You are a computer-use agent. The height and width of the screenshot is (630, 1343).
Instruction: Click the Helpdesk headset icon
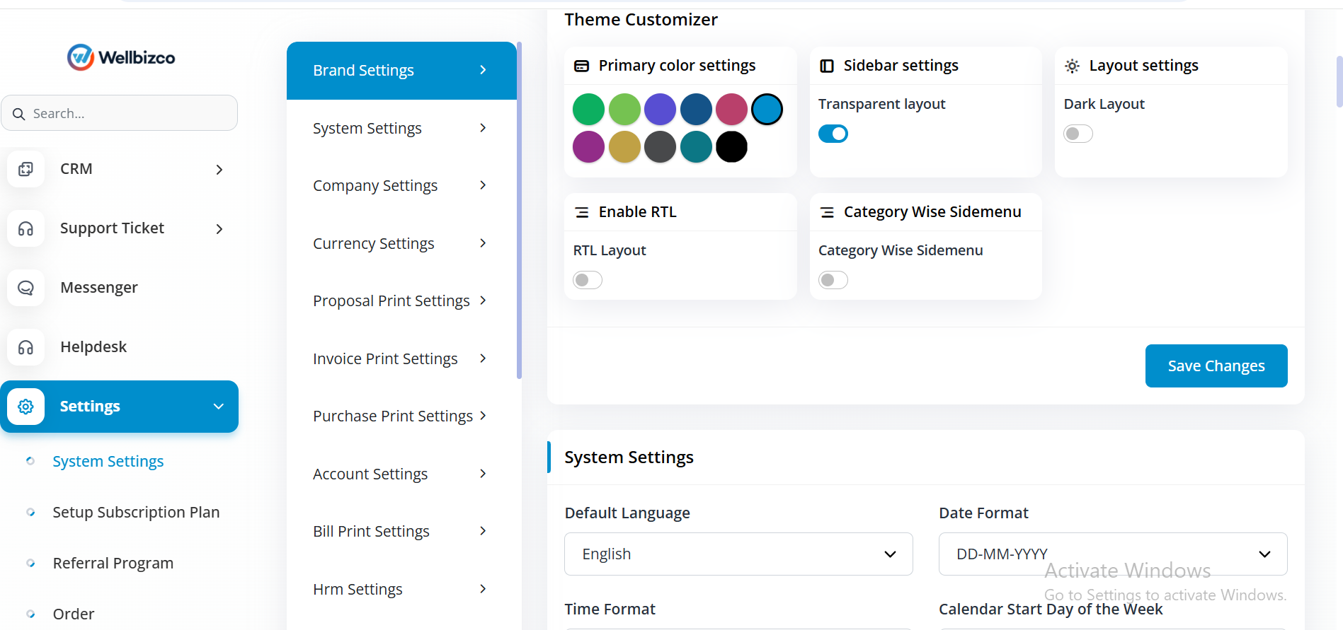25,347
